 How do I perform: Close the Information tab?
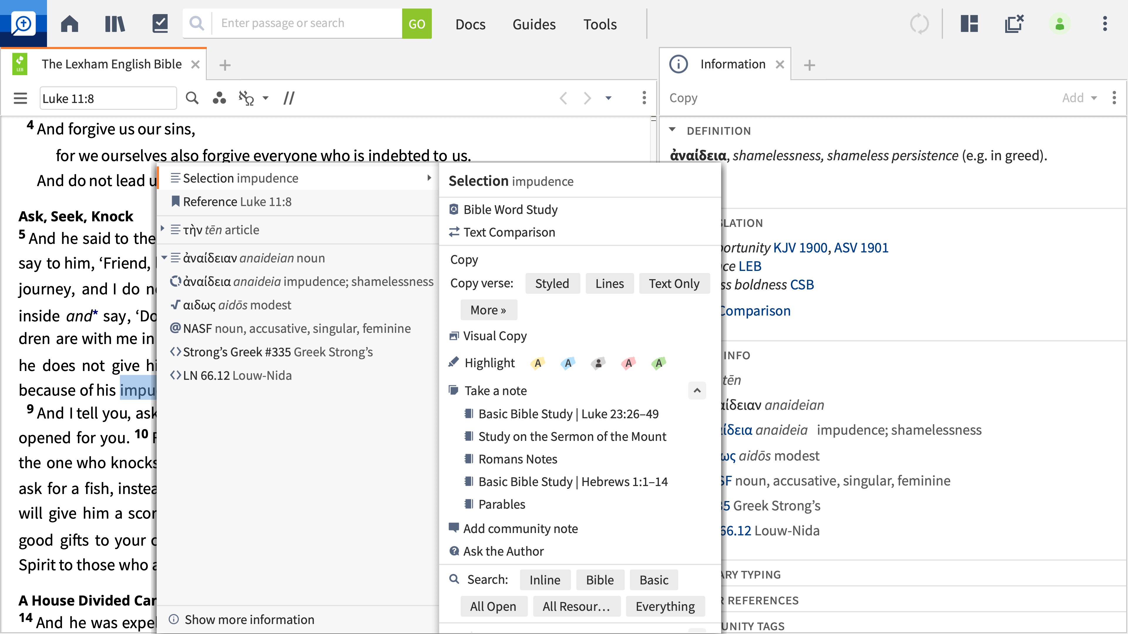click(x=780, y=64)
